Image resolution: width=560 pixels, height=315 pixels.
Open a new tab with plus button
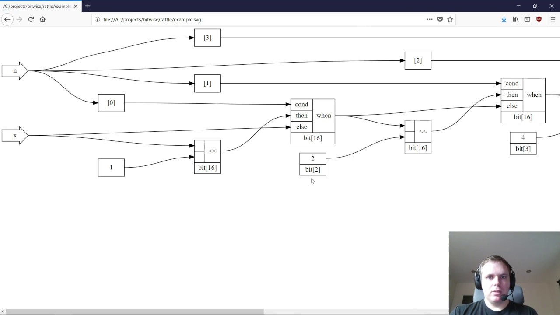pyautogui.click(x=87, y=6)
